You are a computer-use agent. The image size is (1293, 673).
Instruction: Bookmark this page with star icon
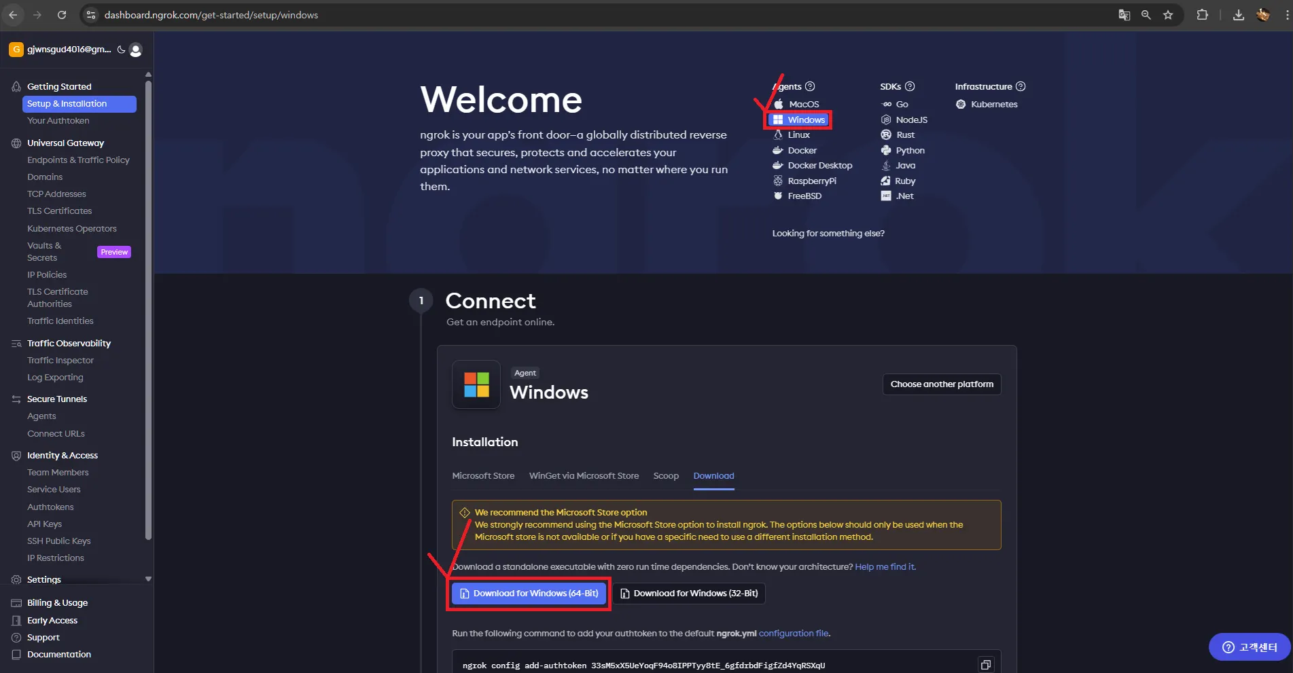pos(1168,15)
